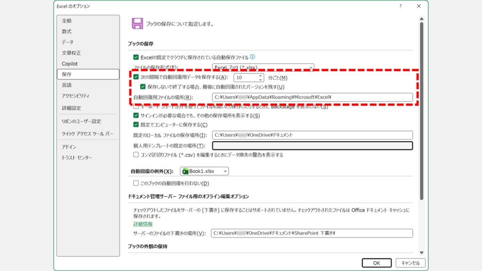Toggle the 既定でコンピューターに保存する checkbox
The height and width of the screenshot is (271, 482).
[x=136, y=124]
